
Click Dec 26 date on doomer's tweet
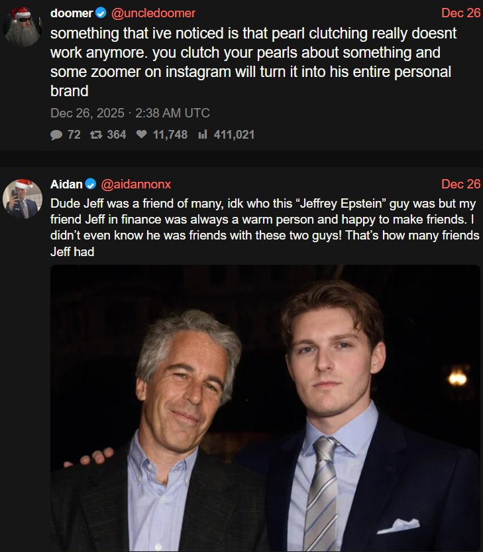point(460,13)
